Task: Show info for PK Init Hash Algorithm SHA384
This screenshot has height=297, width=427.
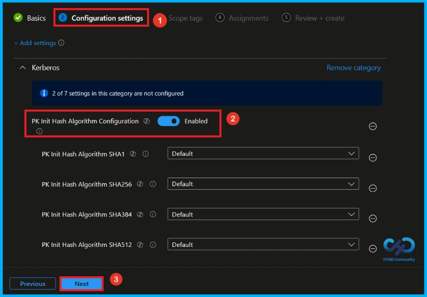Action: point(153,215)
